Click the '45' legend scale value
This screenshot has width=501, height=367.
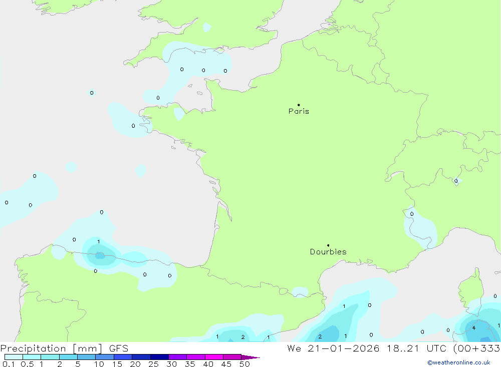[x=226, y=364]
